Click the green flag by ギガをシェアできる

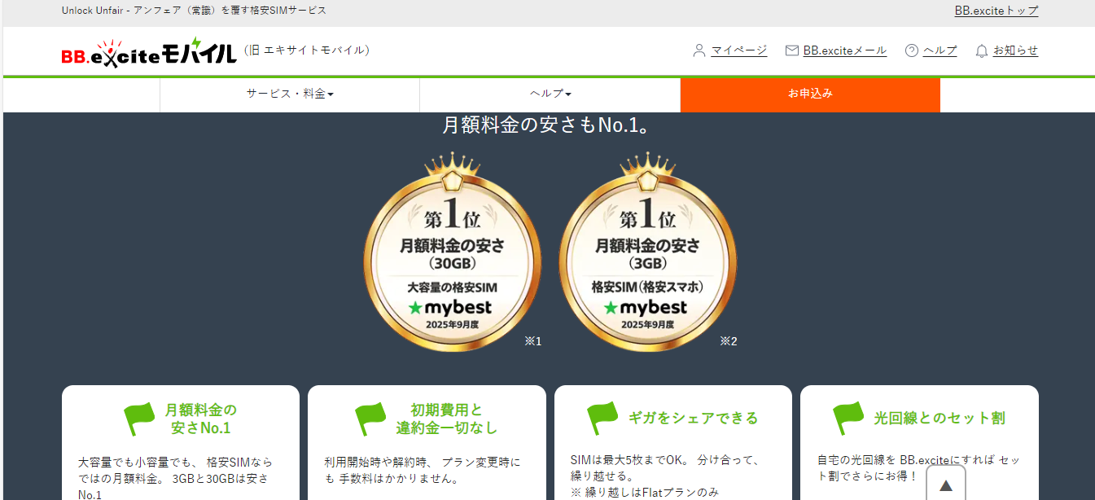coord(602,419)
